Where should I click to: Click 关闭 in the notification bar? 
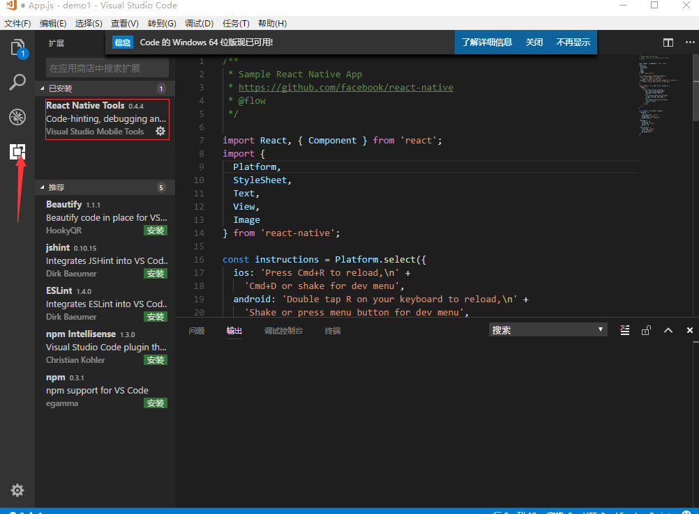[534, 42]
